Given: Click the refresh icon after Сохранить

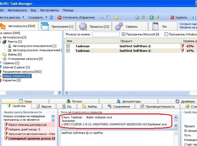Looking at the screenshot, I should pos(51,17).
